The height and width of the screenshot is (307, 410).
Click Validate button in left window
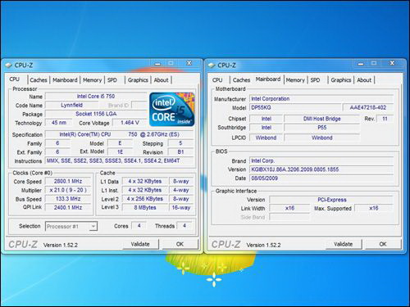140,244
